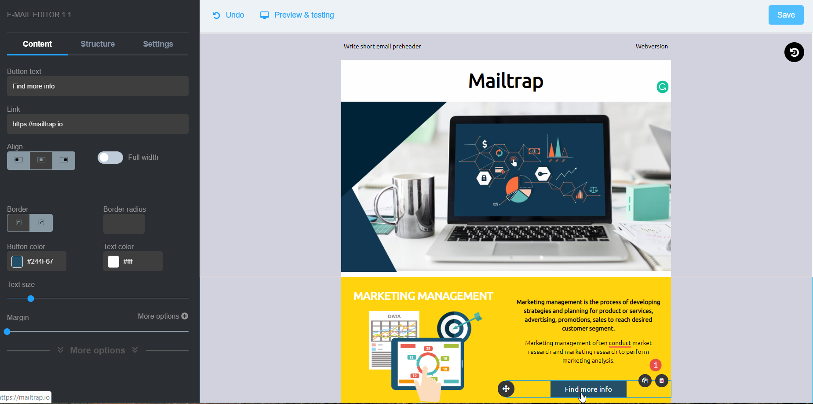Open the Button color swatch

17,261
